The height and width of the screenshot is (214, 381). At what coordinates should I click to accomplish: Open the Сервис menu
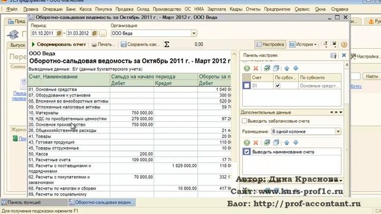tap(302, 10)
